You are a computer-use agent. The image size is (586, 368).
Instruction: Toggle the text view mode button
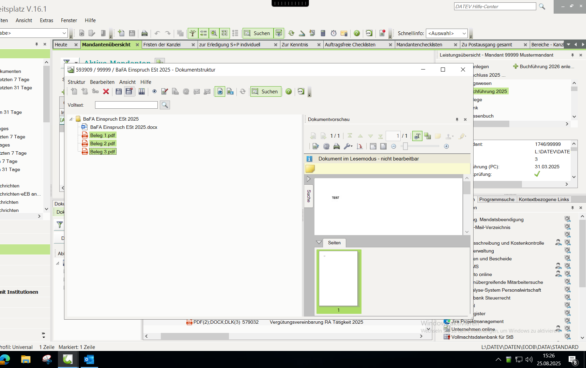point(417,136)
